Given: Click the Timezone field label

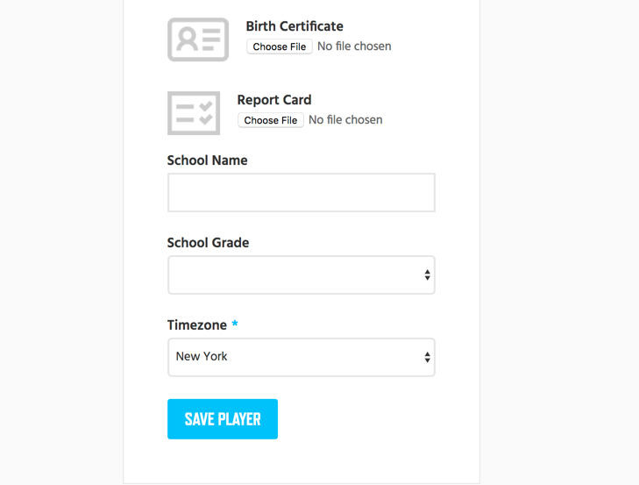Looking at the screenshot, I should [197, 325].
